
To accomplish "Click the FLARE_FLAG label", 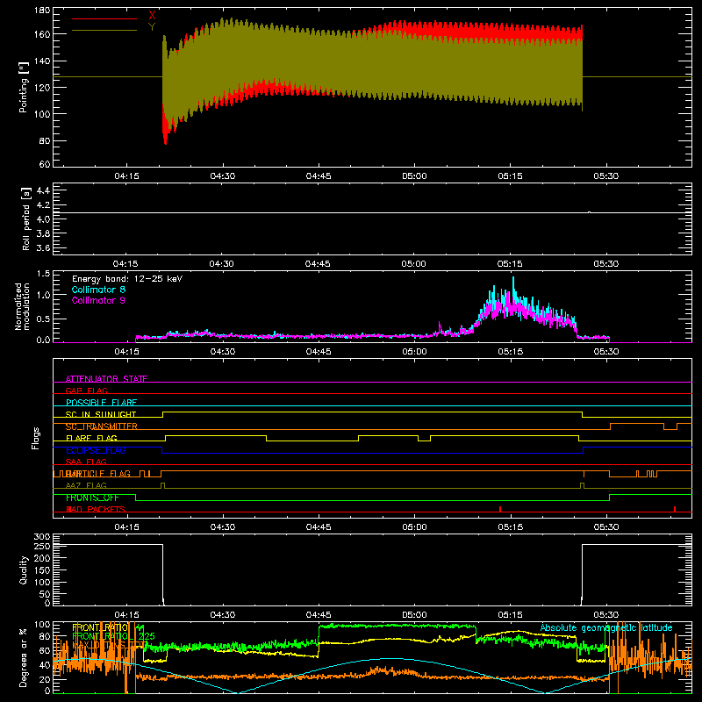I will coord(91,438).
